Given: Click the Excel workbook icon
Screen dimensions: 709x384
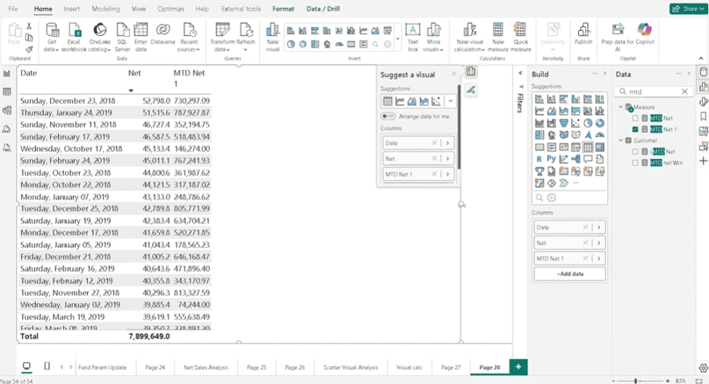Looking at the screenshot, I should [x=73, y=37].
